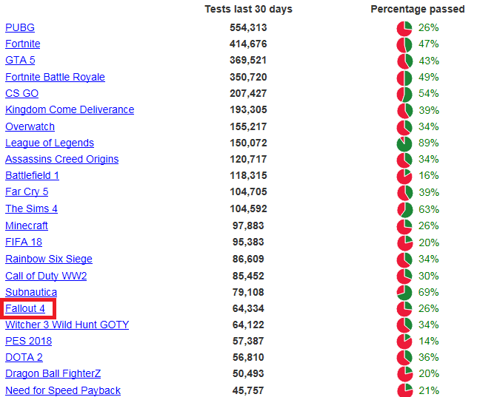Image resolution: width=497 pixels, height=397 pixels.
Task: Click Battlefield 1's 16% pie chart icon
Action: [x=404, y=176]
